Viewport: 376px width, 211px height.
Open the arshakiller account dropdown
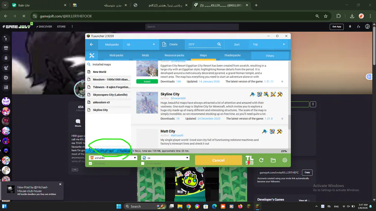coord(113,158)
